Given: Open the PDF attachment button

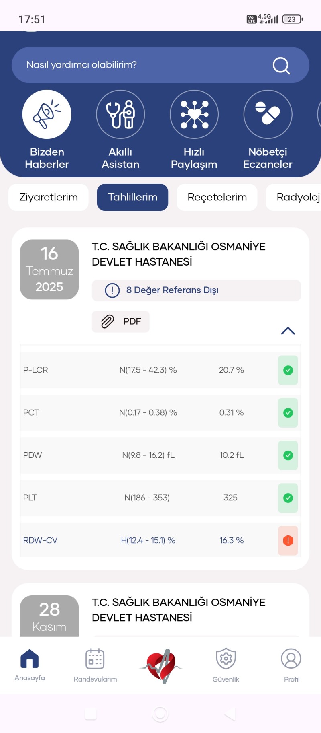Looking at the screenshot, I should click(x=121, y=321).
